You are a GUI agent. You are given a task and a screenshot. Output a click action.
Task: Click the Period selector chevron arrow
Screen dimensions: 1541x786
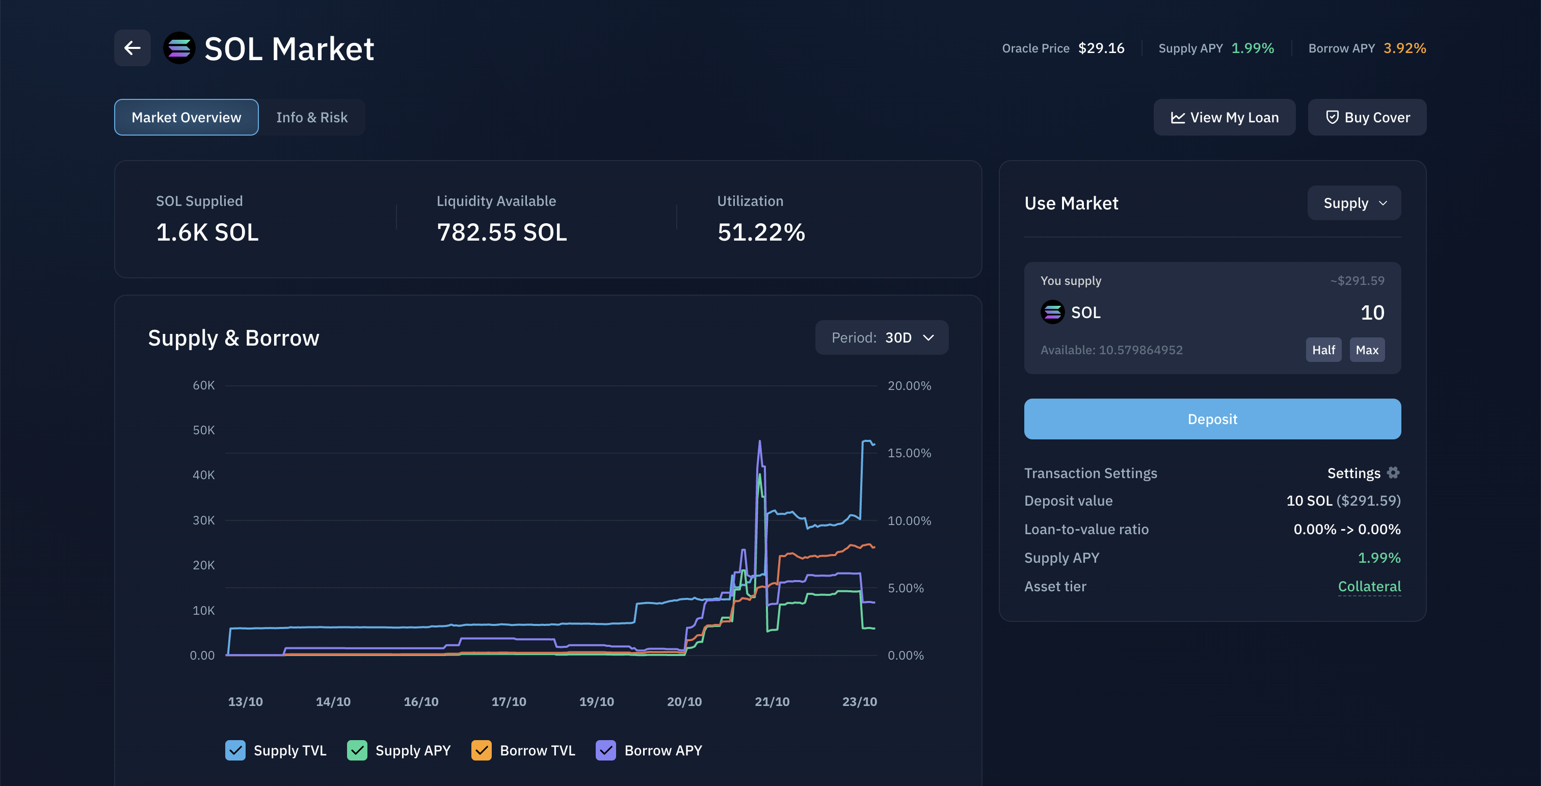928,338
